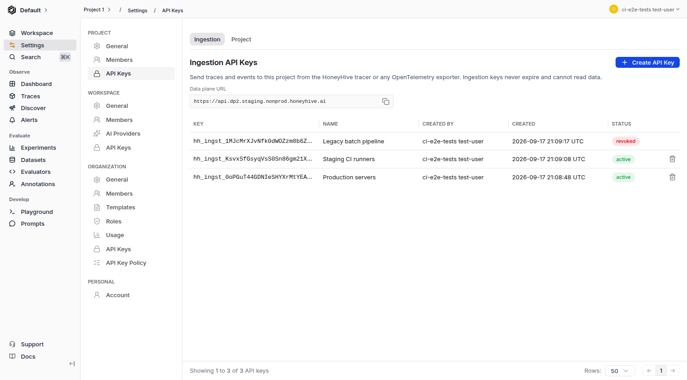This screenshot has width=687, height=380.
Task: Click the Search magnifier icon
Action: (x=12, y=57)
